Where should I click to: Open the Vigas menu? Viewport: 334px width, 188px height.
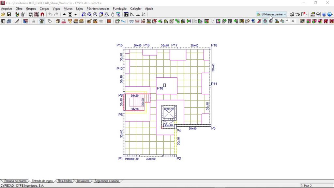pyautogui.click(x=56, y=8)
